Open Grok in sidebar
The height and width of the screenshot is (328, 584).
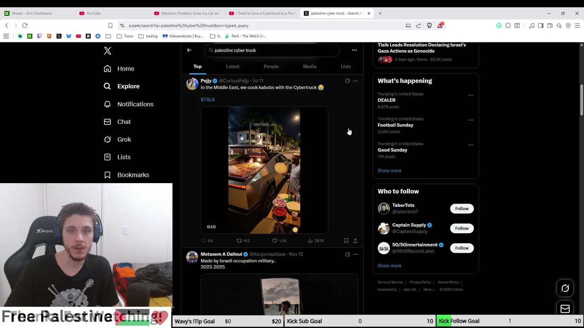pos(117,139)
